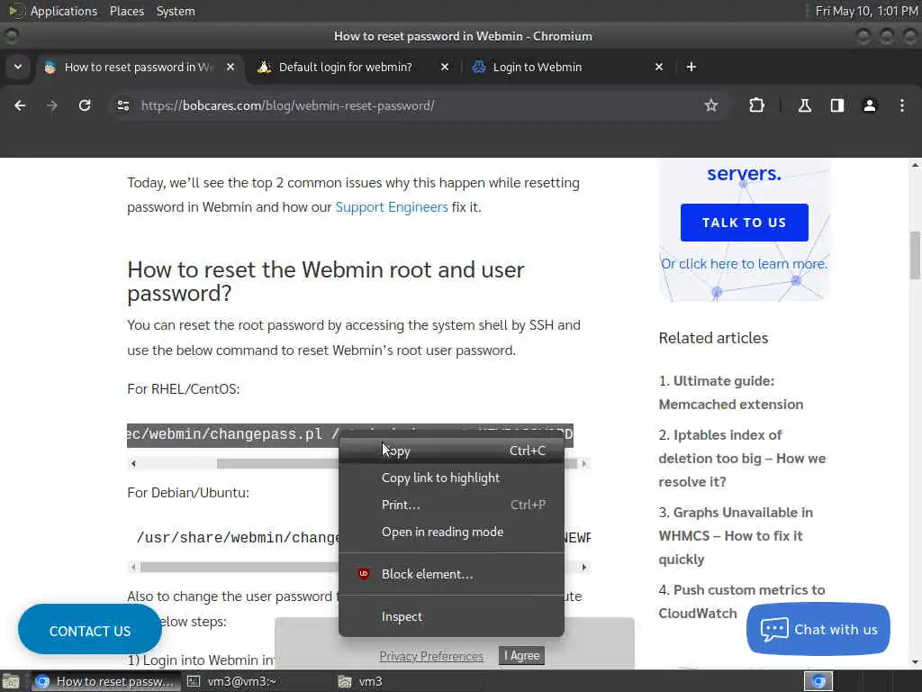Image resolution: width=922 pixels, height=692 pixels.
Task: Open 'Graphs Unavailable in WHMCS' article
Action: [x=736, y=536]
